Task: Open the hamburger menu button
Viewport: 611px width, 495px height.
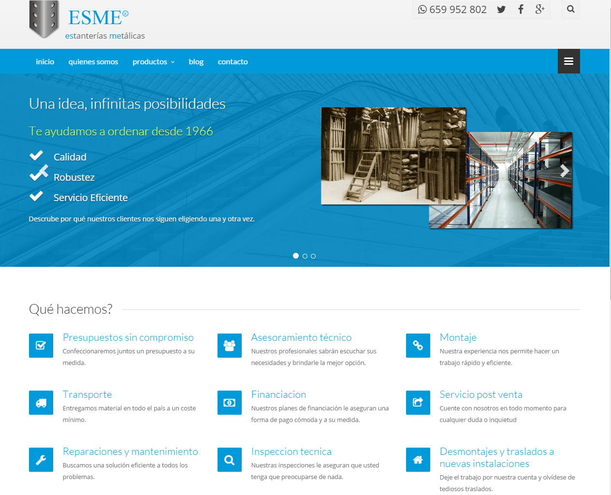Action: tap(569, 61)
